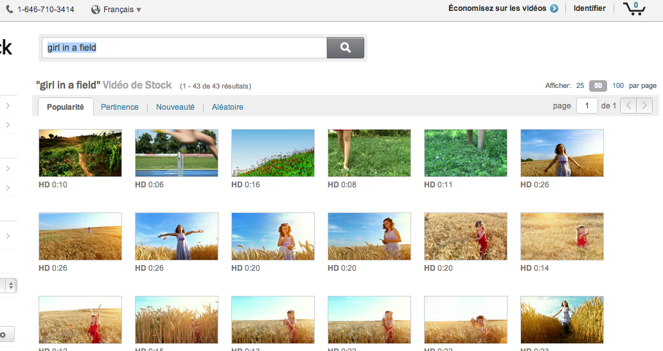Choose the Aléatoire sorting tab

(x=227, y=107)
